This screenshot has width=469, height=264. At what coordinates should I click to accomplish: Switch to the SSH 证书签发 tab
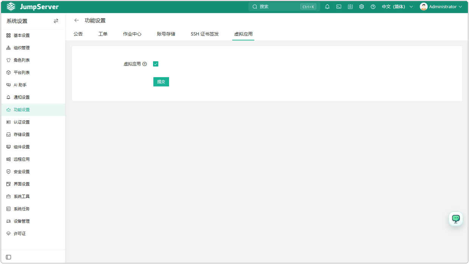pyautogui.click(x=205, y=34)
